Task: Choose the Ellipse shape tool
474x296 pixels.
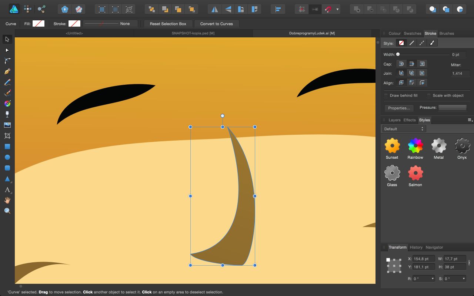Action: (7, 157)
